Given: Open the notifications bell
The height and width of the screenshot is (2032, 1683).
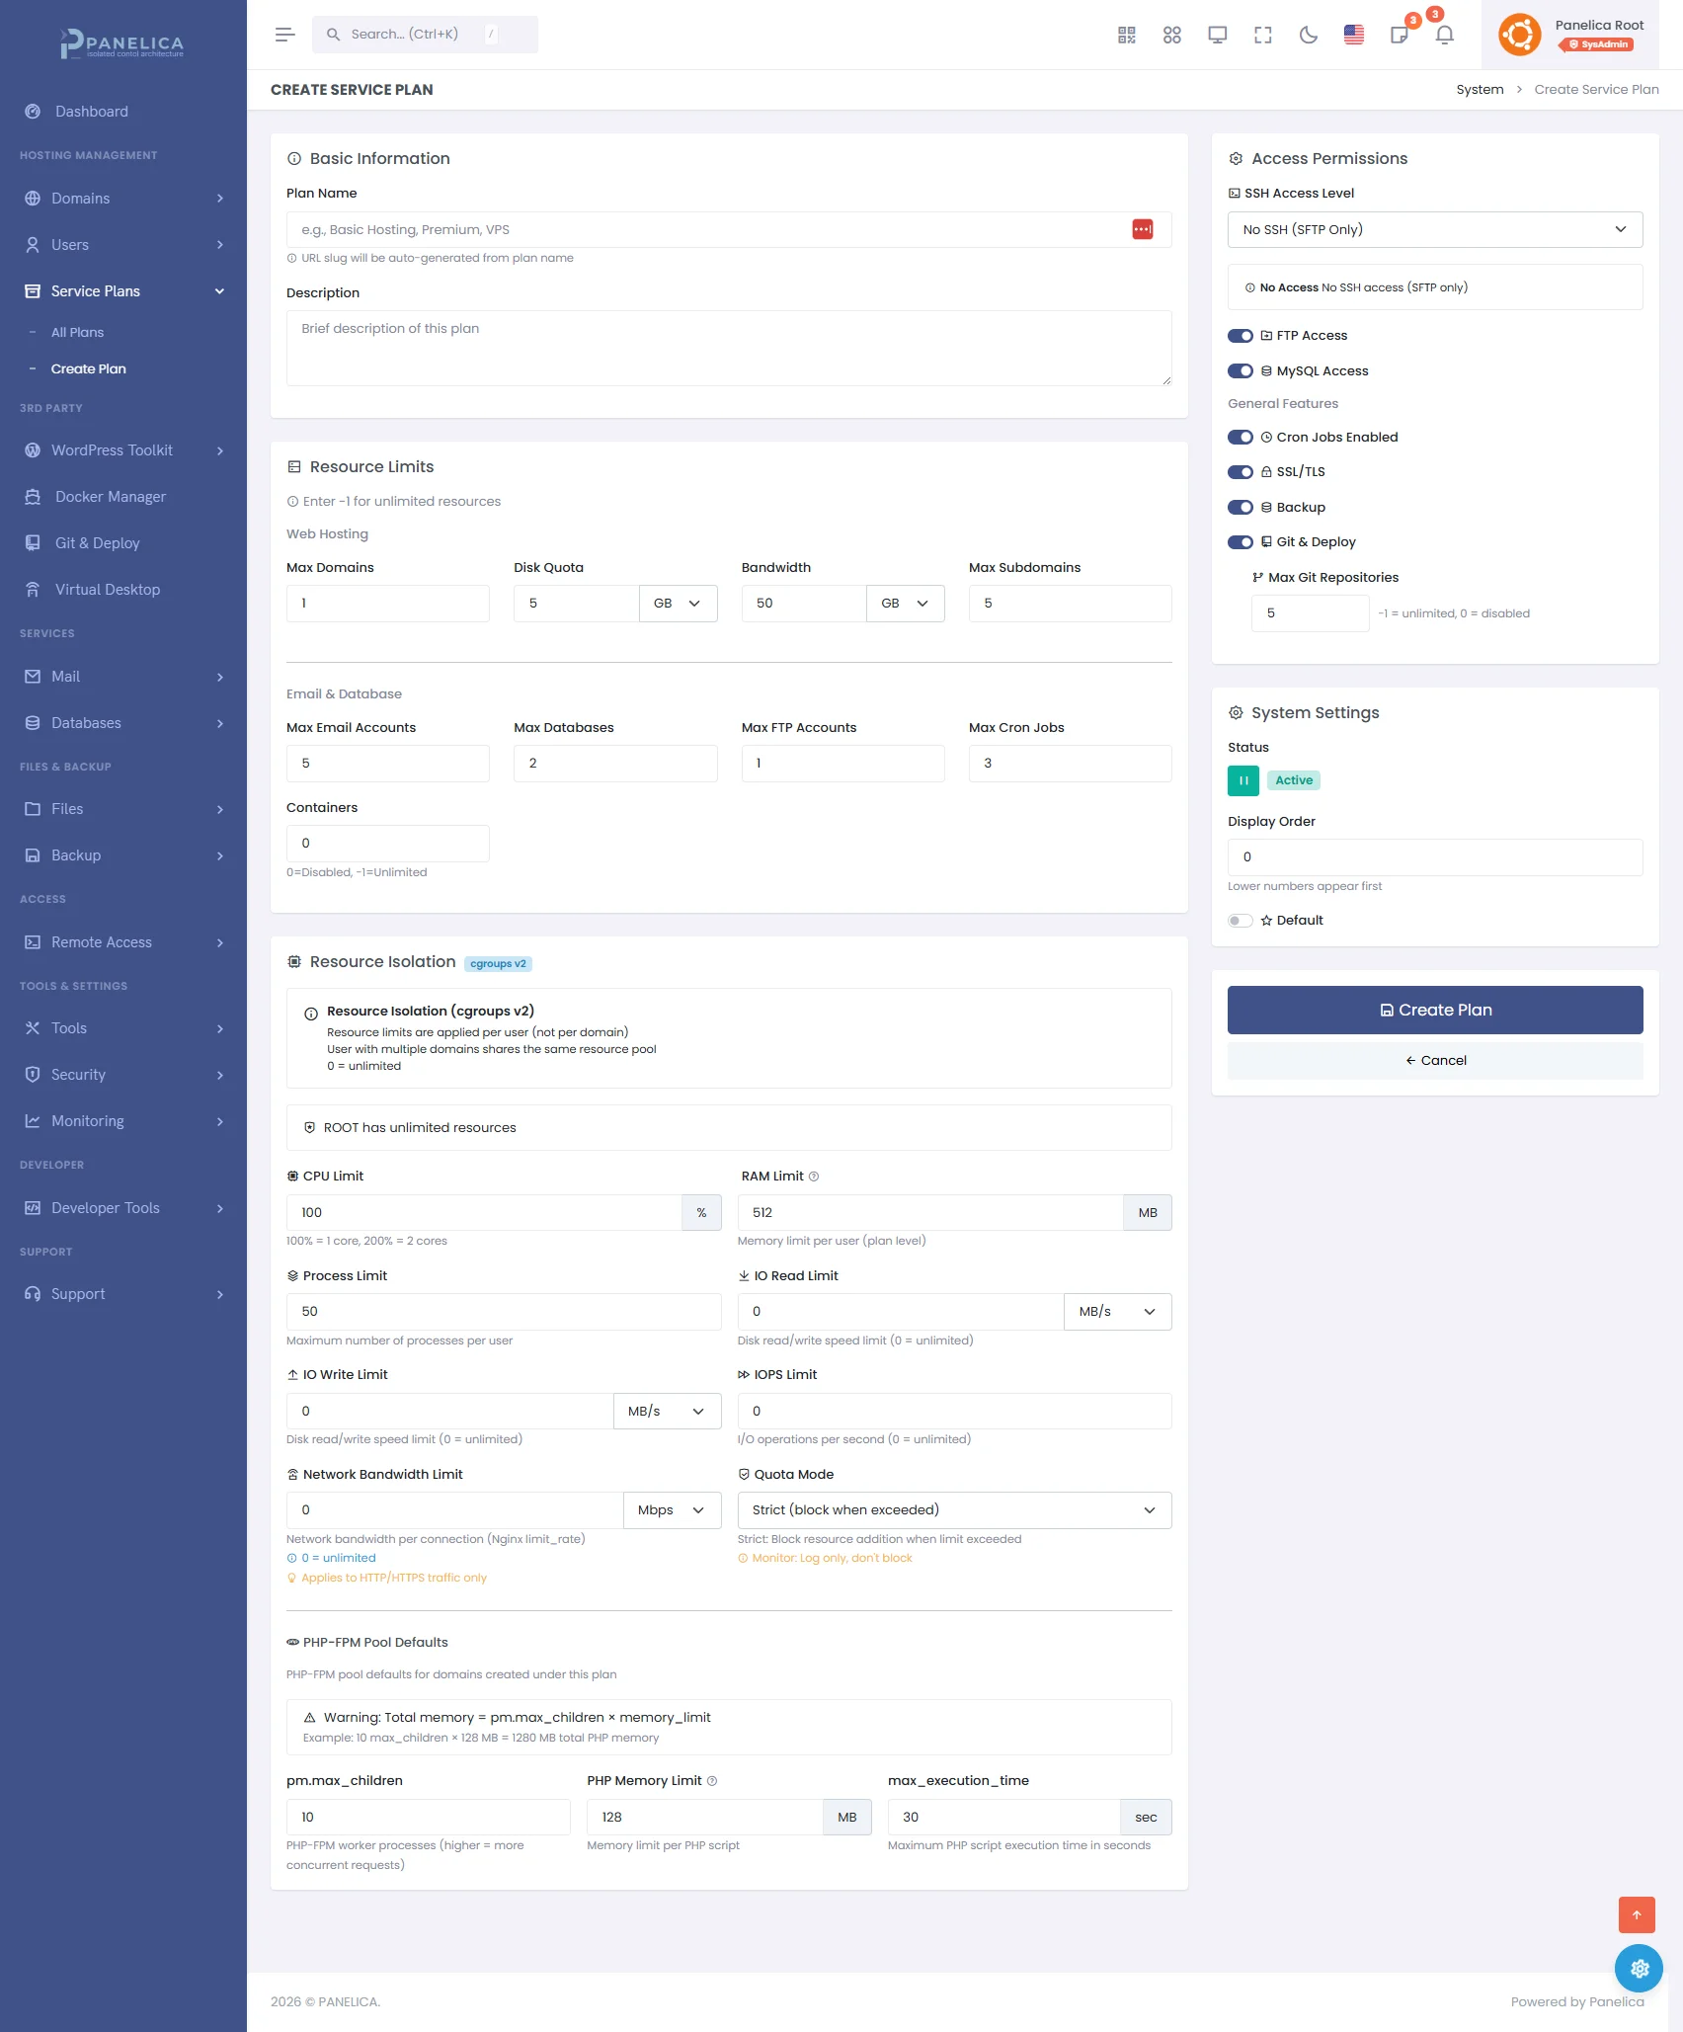Looking at the screenshot, I should tap(1444, 35).
